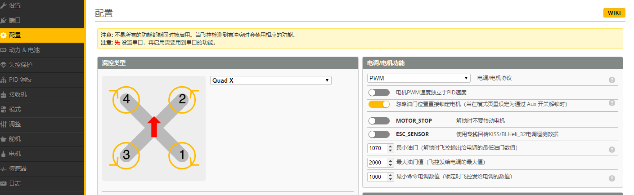
Task: Click the icon beside 日志
Action: coord(3,183)
